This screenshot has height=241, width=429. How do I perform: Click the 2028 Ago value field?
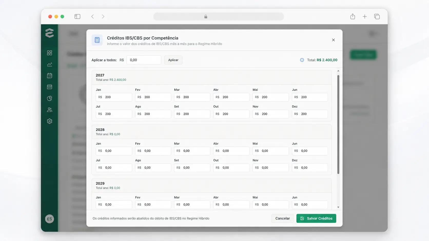tap(153, 168)
